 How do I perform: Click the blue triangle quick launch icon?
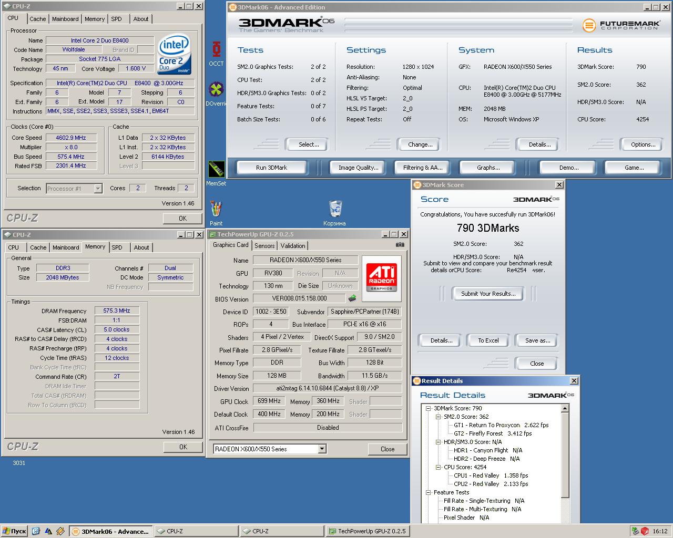[x=48, y=531]
